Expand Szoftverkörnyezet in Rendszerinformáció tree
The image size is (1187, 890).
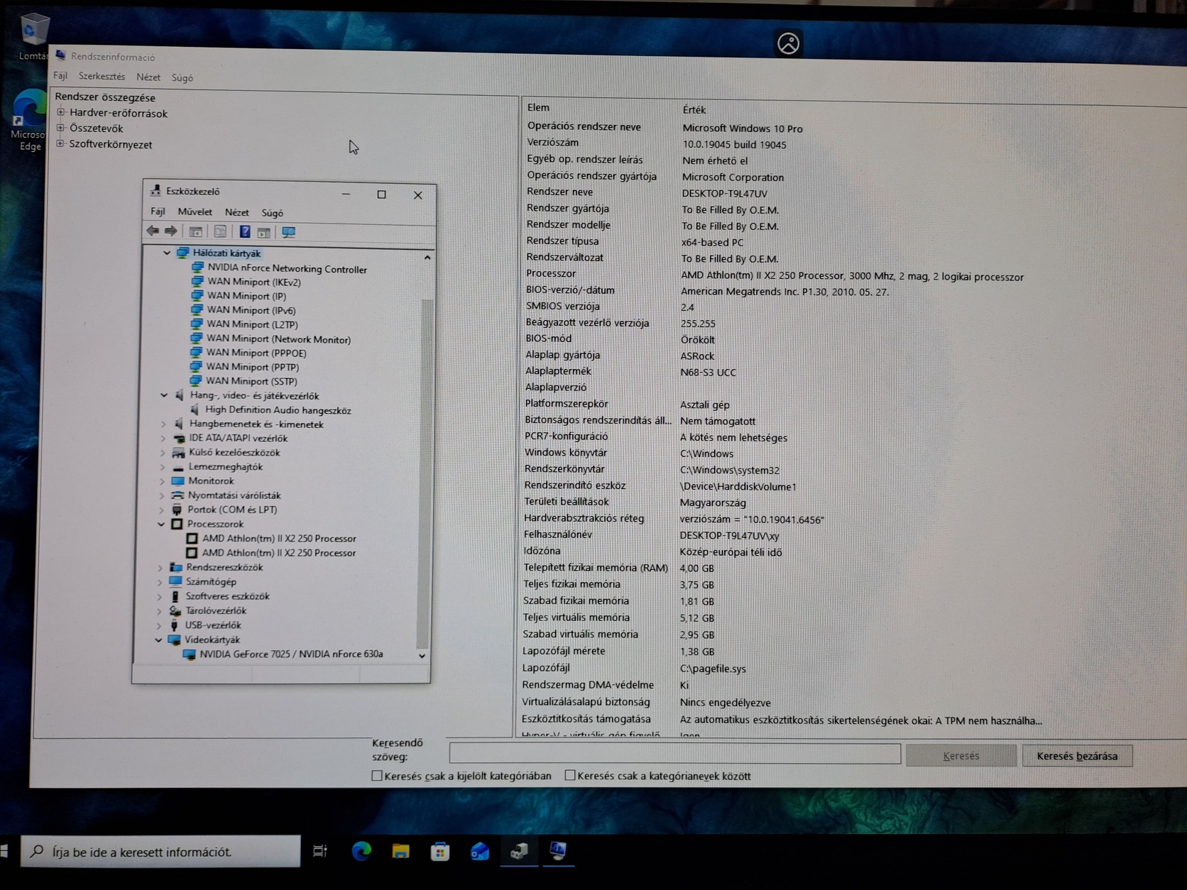pos(61,143)
